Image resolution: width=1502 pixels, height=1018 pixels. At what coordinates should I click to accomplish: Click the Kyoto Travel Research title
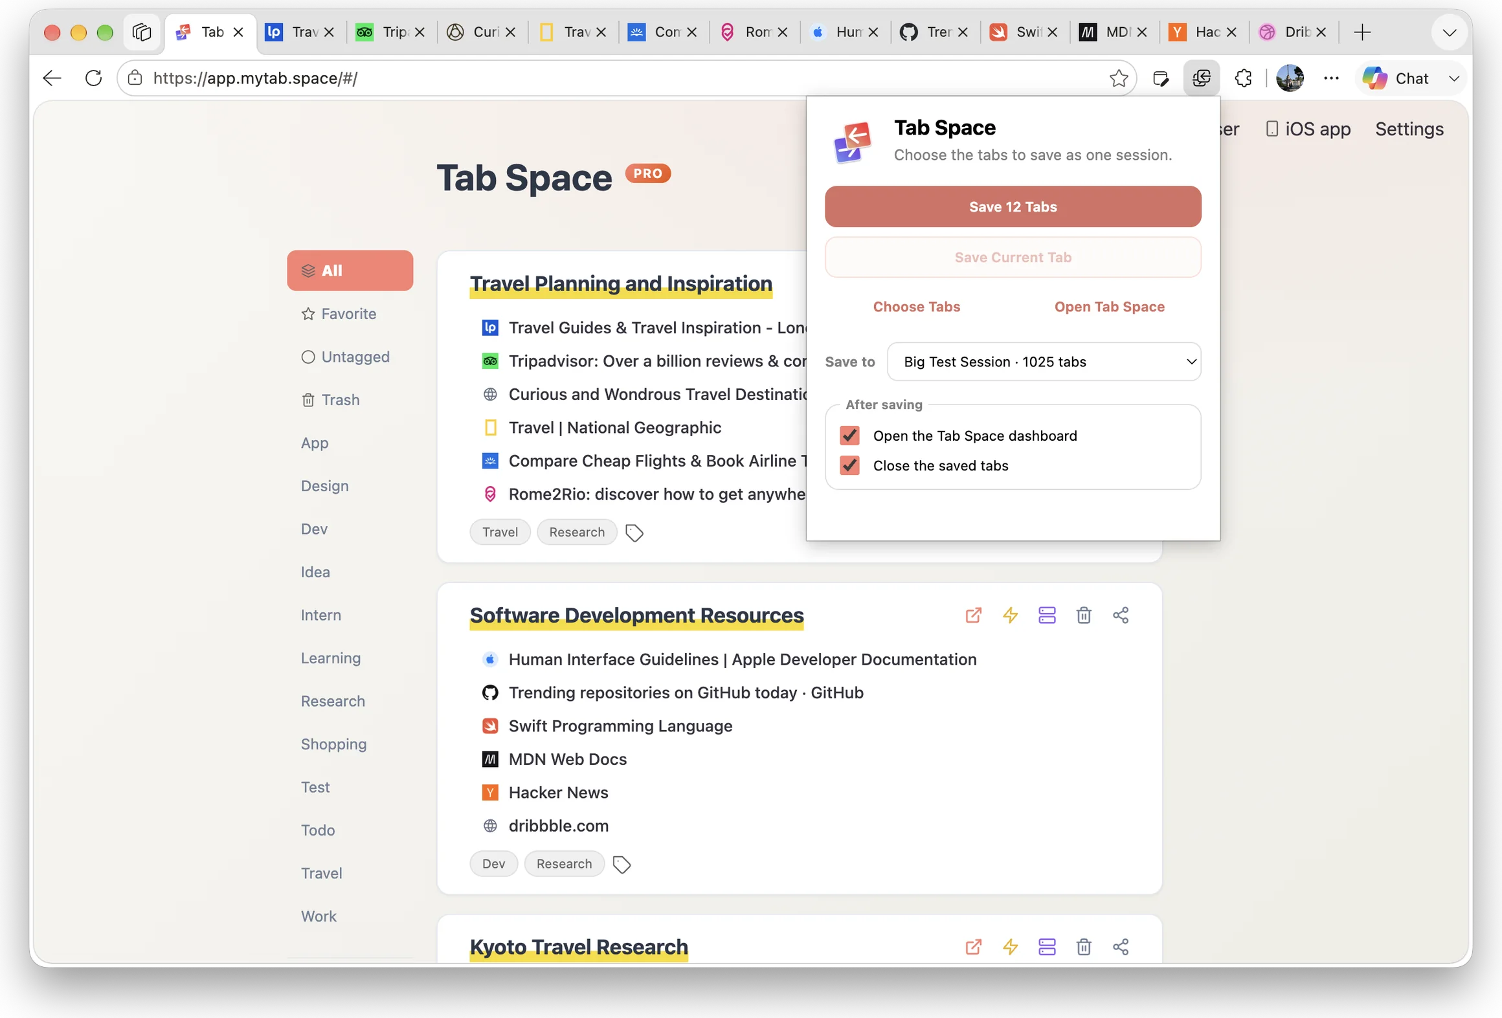579,947
